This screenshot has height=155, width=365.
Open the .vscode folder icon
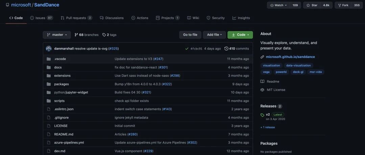pyautogui.click(x=49, y=59)
